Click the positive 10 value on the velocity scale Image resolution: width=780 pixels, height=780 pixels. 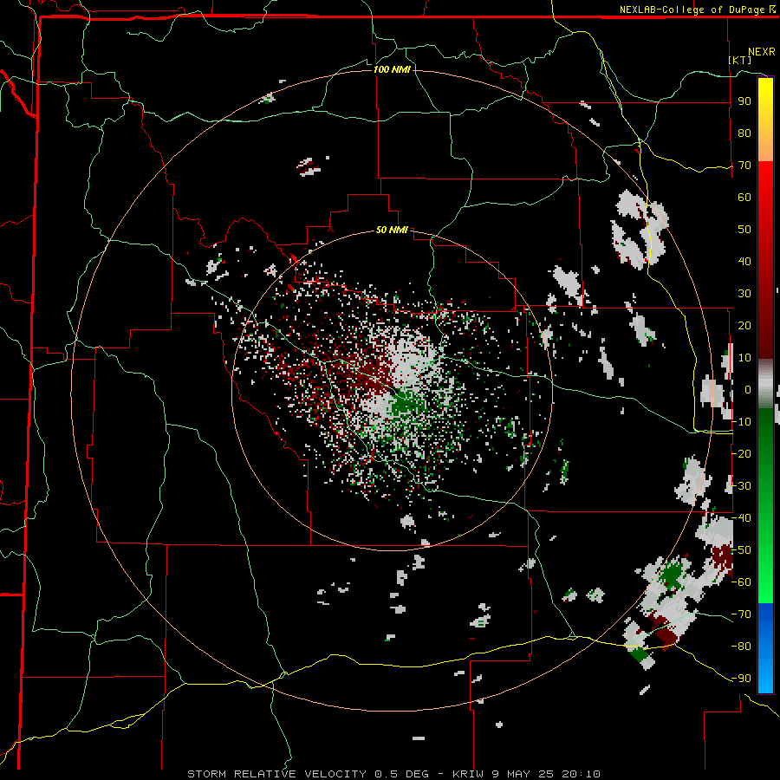click(x=744, y=358)
